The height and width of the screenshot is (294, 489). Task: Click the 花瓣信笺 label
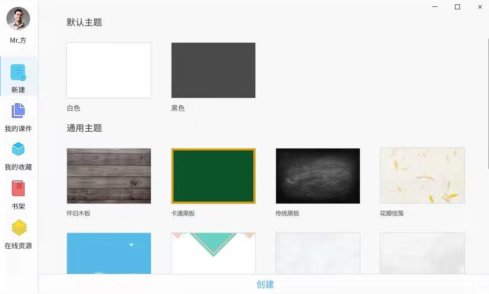[392, 213]
